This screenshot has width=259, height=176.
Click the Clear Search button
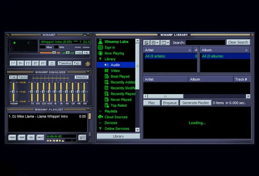[x=238, y=42]
